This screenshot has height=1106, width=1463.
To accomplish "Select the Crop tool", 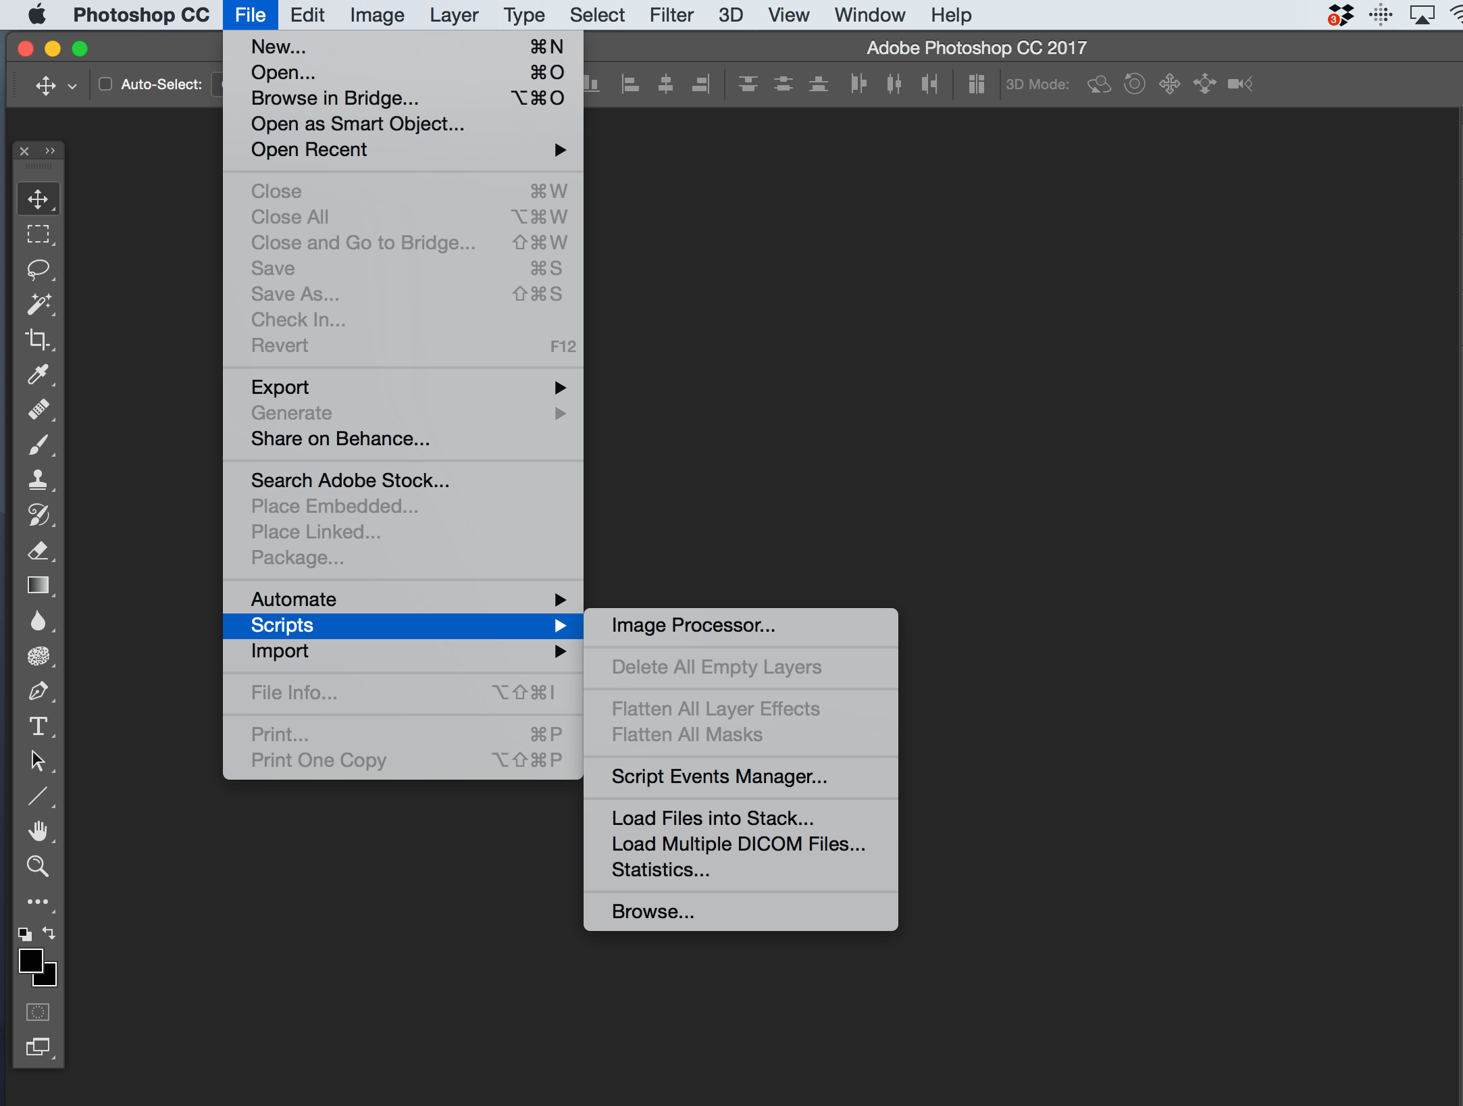I will 38,339.
